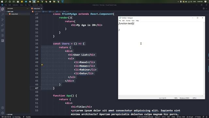209x118 pixels.
Task: Open the Accounts icon in the activity bar
Action: point(3,108)
